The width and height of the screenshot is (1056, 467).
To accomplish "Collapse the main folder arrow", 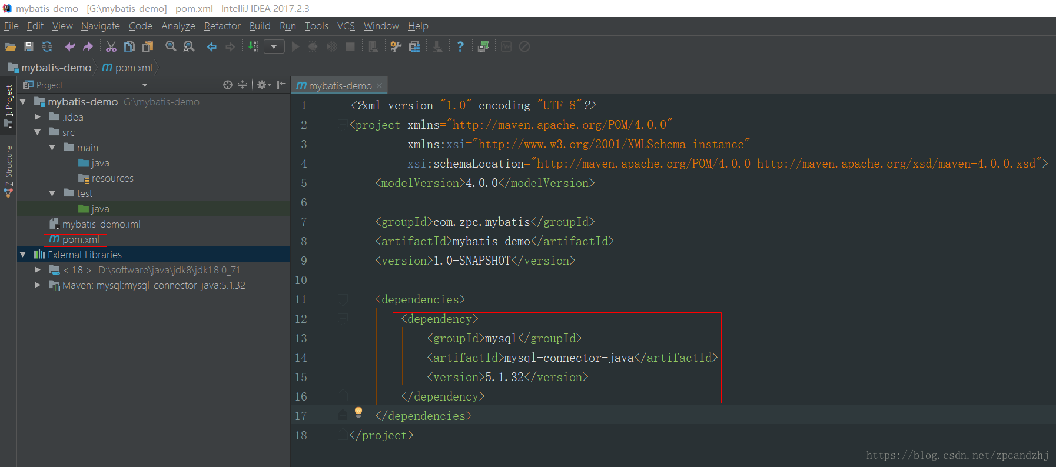I will [x=52, y=148].
